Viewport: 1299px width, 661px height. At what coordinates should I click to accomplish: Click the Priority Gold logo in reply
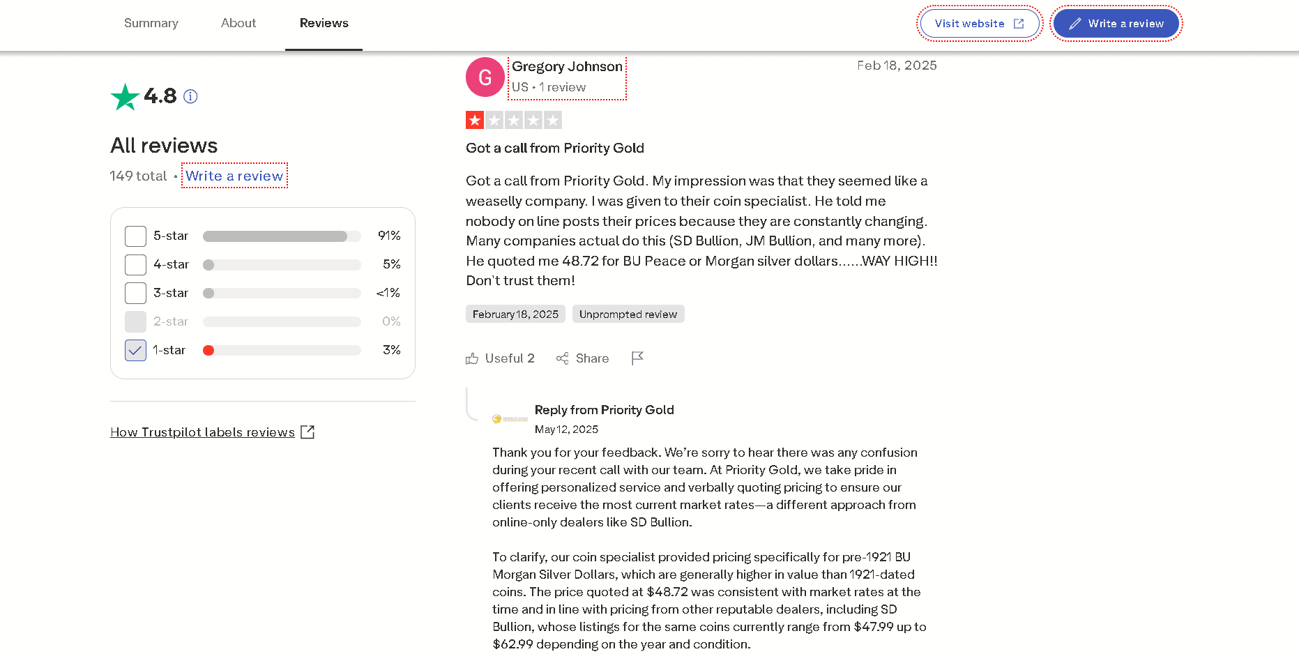pos(510,419)
